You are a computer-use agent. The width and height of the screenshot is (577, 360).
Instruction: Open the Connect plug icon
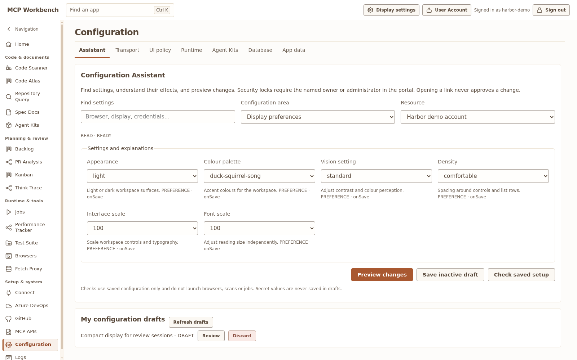click(x=9, y=293)
